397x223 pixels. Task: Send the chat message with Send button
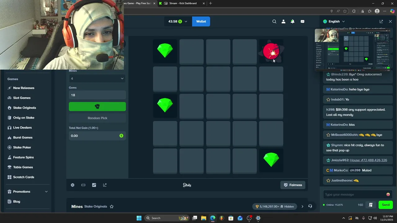(x=386, y=205)
